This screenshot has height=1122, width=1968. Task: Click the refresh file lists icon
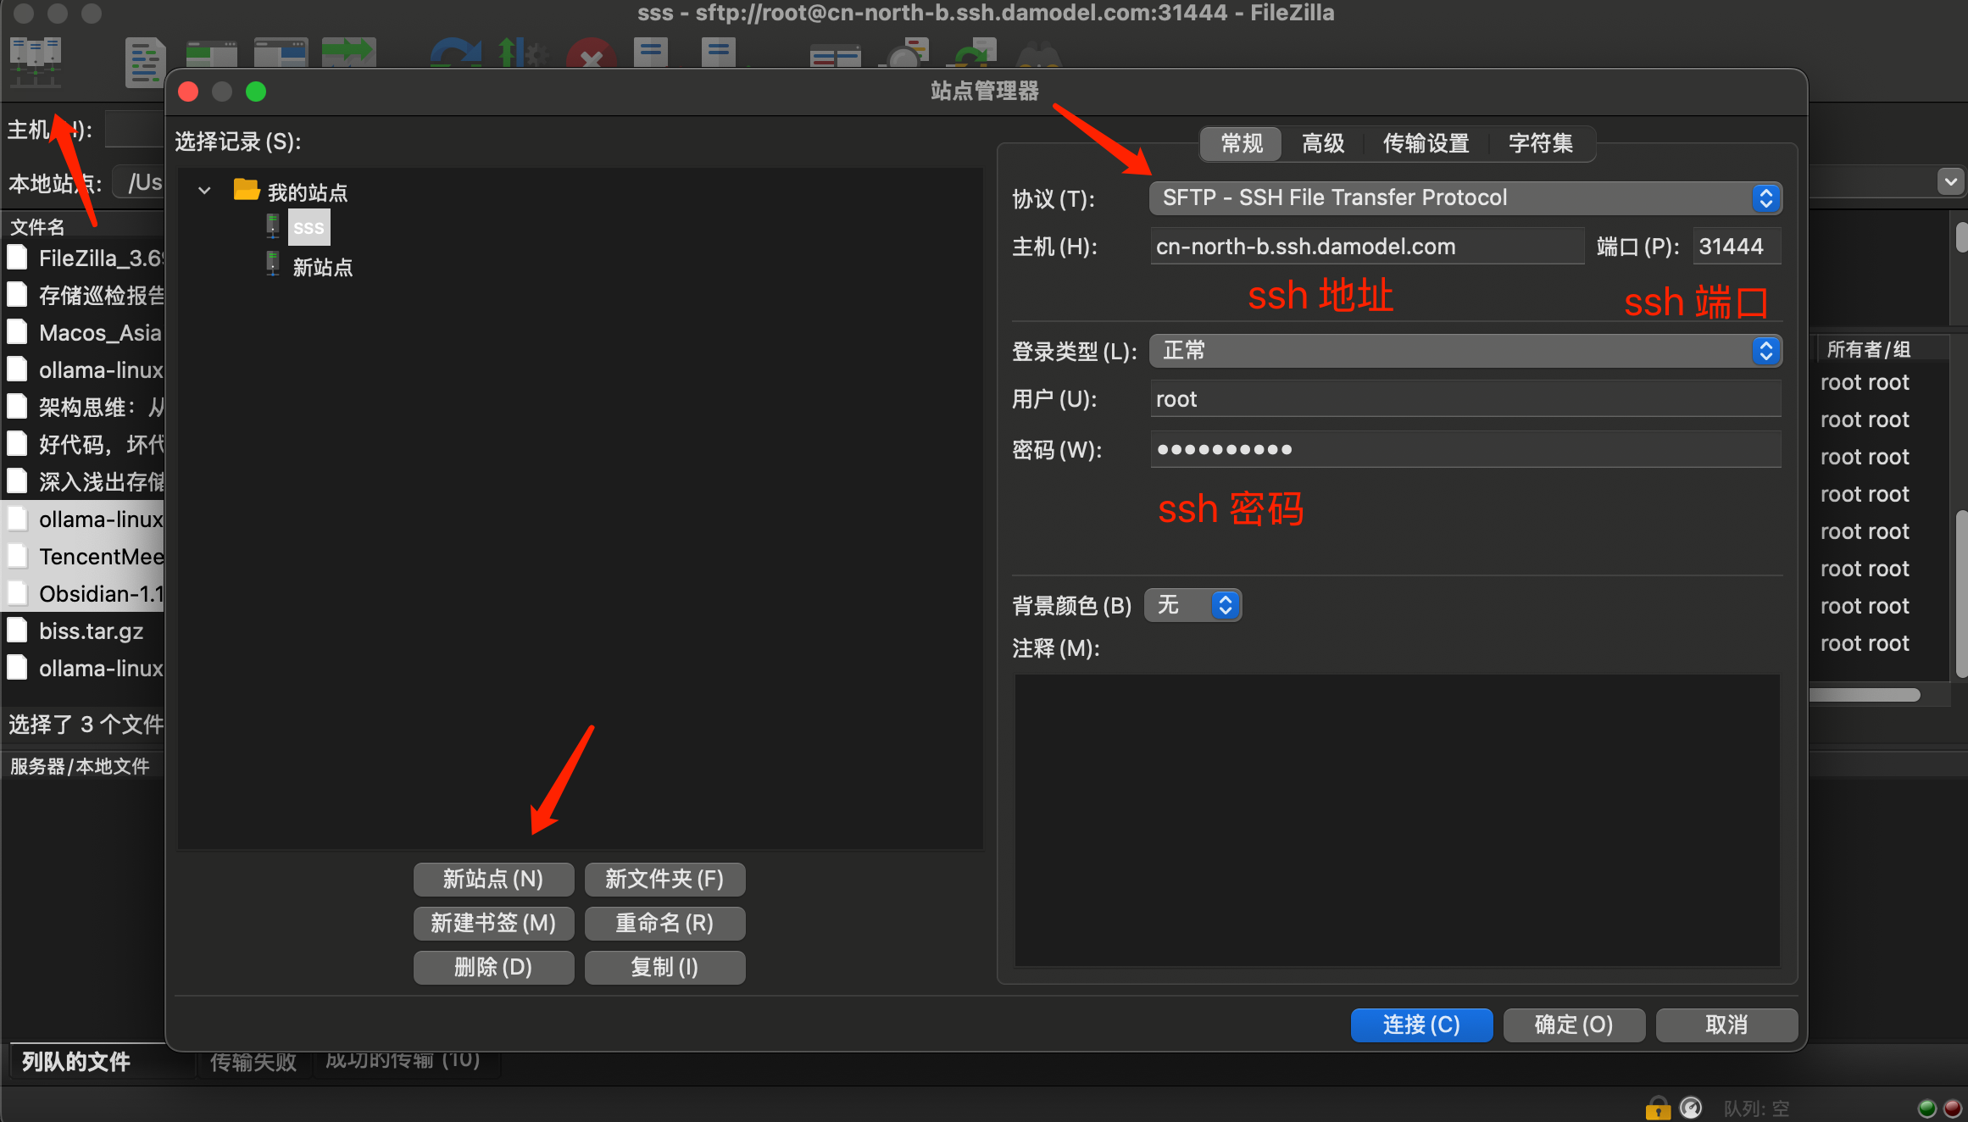[x=455, y=54]
